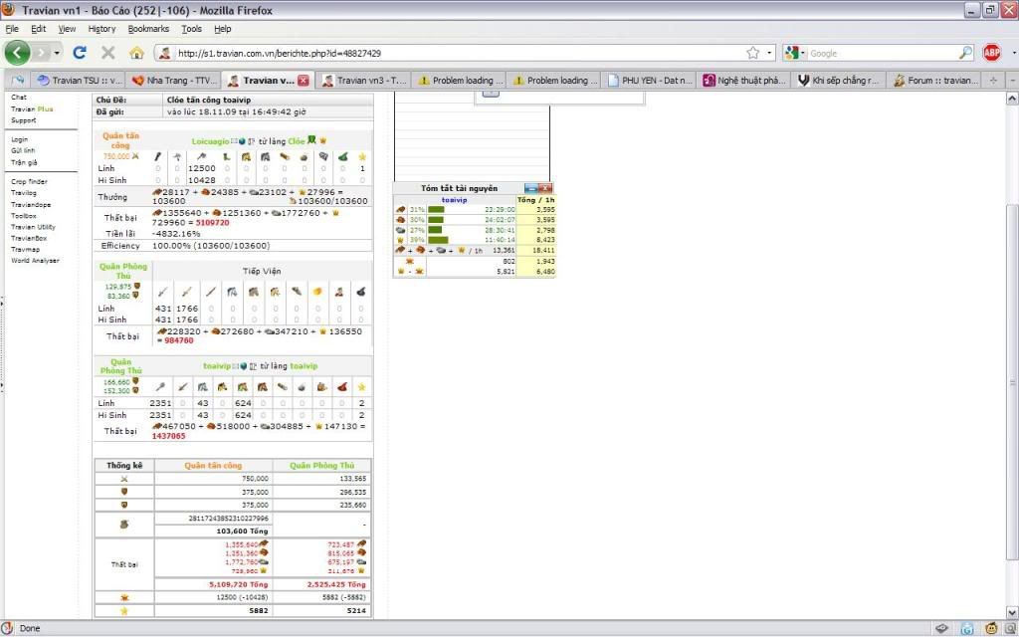Open the Tools menu
This screenshot has height=637, width=1019.
pyautogui.click(x=191, y=29)
